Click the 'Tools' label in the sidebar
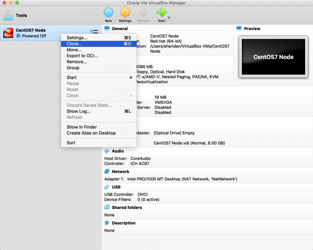 (22, 15)
